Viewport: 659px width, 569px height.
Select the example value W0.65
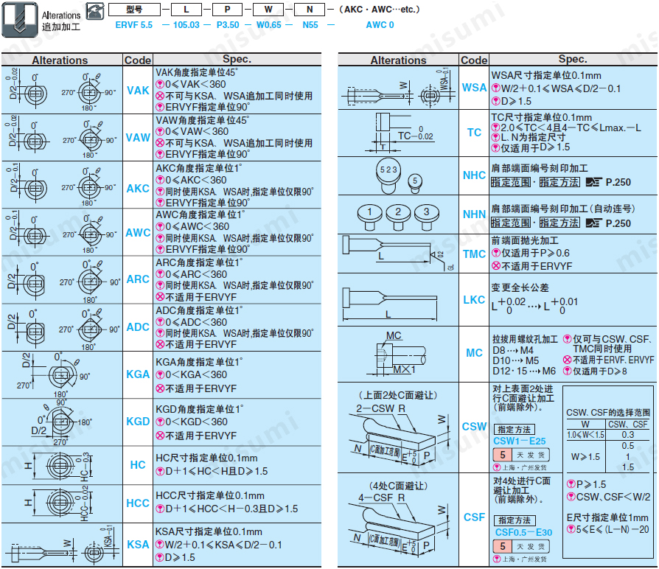269,25
